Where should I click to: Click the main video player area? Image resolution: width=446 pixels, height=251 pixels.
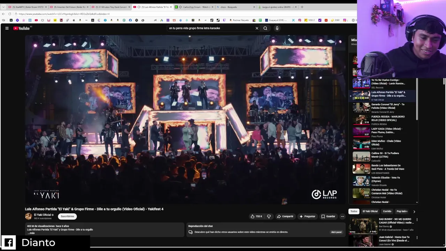coord(185,119)
